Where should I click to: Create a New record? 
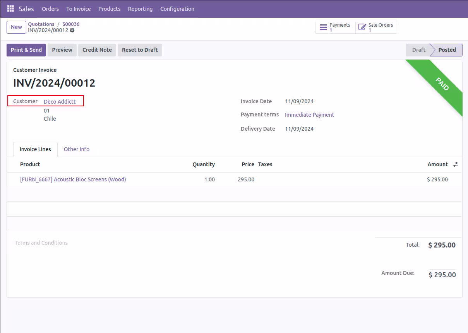[x=16, y=27]
